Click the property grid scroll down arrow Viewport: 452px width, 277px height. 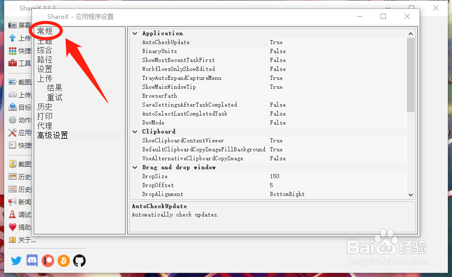pos(411,195)
